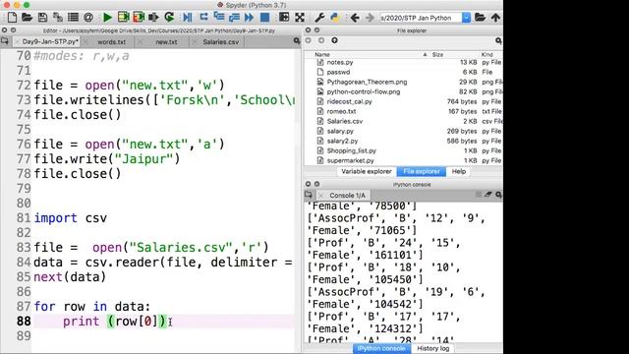This screenshot has width=629, height=354.
Task: Re-run last script icon
Action: 169,18
